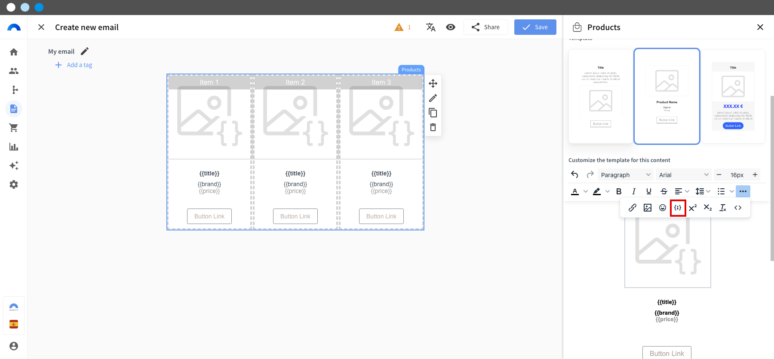The height and width of the screenshot is (359, 774).
Task: Apply the highlight background color
Action: [597, 191]
